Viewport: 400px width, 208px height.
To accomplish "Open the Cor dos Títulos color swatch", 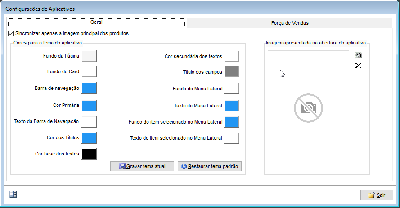I will [89, 138].
